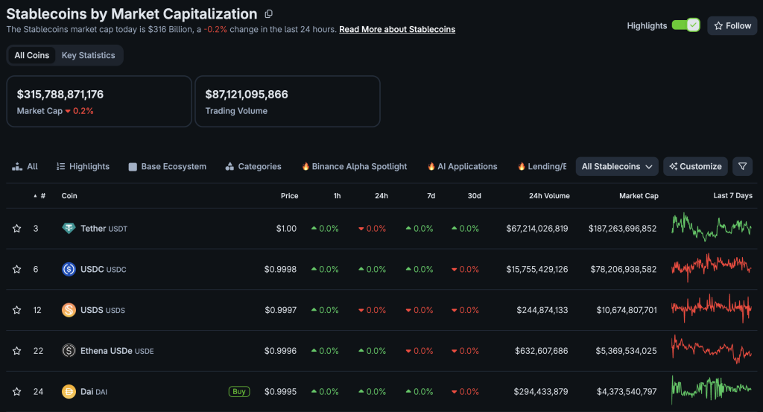Click the USDS coin logo
The width and height of the screenshot is (763, 412).
(x=69, y=310)
